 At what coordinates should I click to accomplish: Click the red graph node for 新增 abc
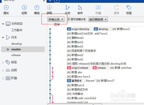pos(52,72)
